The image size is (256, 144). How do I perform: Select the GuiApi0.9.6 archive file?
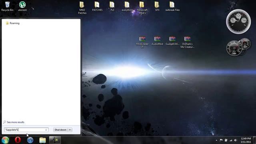(x=172, y=41)
